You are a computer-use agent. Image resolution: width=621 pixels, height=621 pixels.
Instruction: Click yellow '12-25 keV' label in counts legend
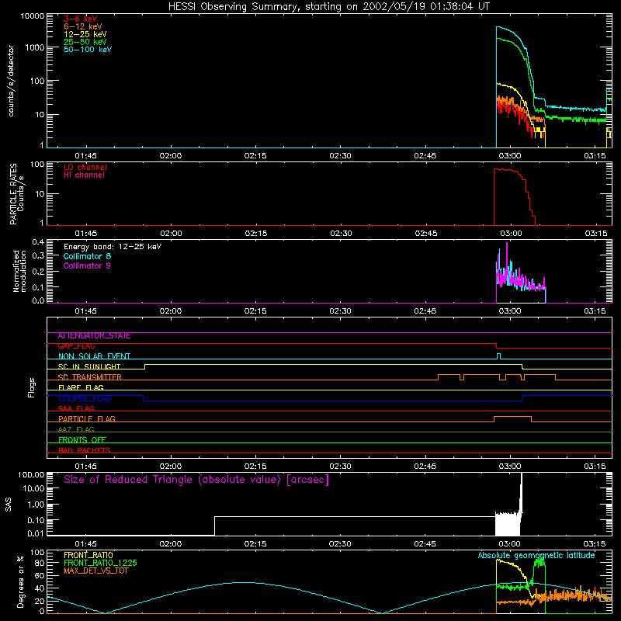[x=85, y=34]
